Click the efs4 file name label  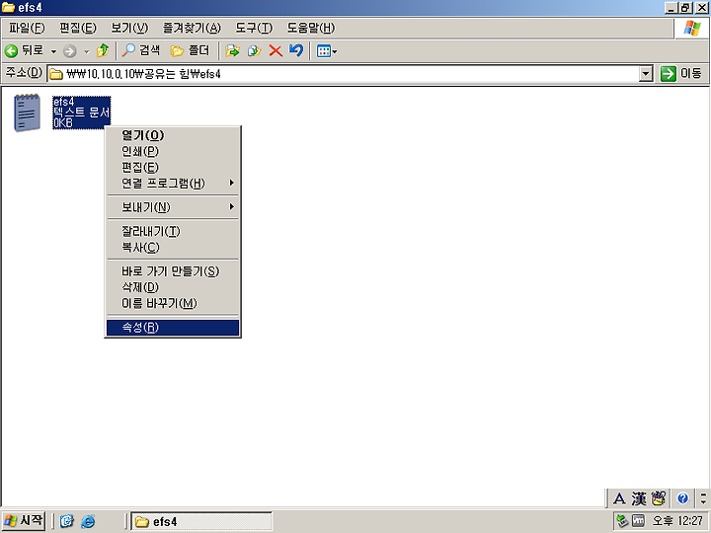[x=63, y=102]
